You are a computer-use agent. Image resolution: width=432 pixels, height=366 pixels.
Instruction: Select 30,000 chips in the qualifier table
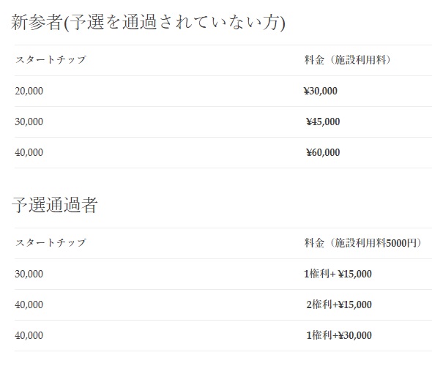[29, 274]
